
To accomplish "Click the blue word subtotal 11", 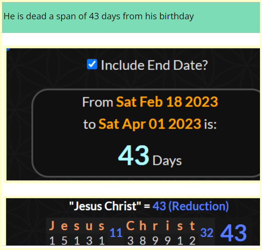I will [116, 233].
